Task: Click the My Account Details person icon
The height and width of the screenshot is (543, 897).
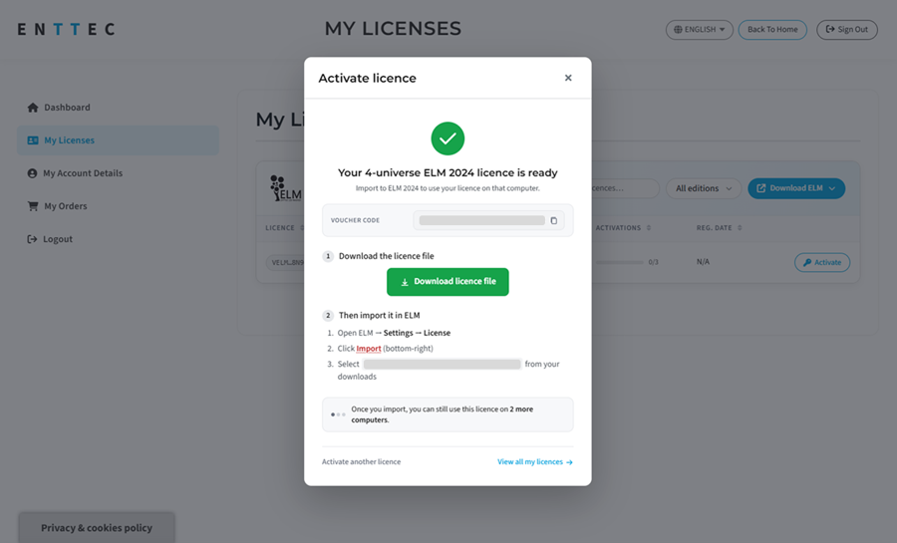Action: (x=32, y=173)
